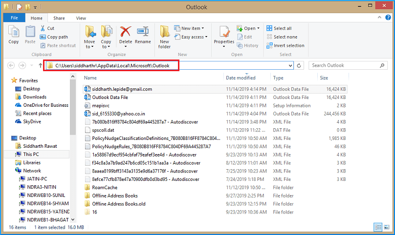Switch to Details view icon in status bar
Image resolution: width=395 pixels, height=235 pixels.
[378, 227]
